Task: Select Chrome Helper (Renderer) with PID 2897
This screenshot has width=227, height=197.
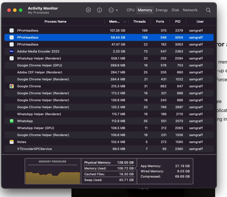Action: 109,107
